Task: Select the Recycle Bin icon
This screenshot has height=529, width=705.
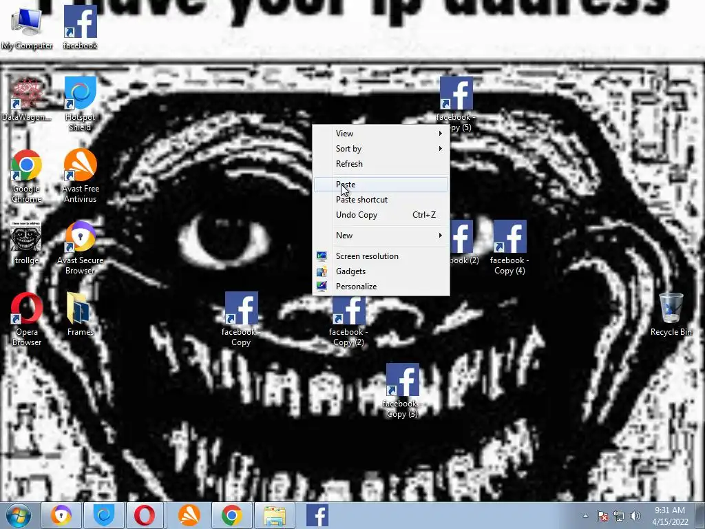Action: [671, 314]
